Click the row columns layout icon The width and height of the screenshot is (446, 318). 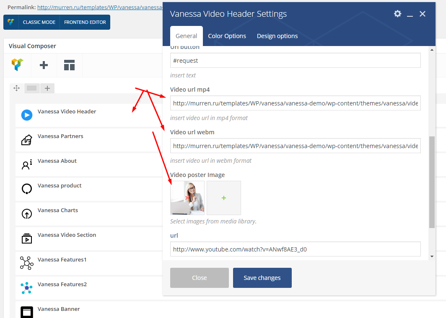click(x=32, y=88)
